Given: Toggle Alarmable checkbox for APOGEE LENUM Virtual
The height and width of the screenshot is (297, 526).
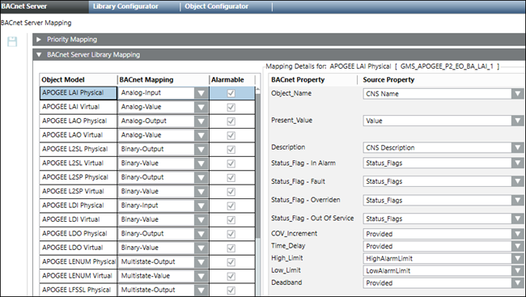Looking at the screenshot, I should [231, 276].
